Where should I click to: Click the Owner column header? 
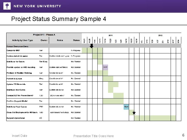(x=44, y=40)
